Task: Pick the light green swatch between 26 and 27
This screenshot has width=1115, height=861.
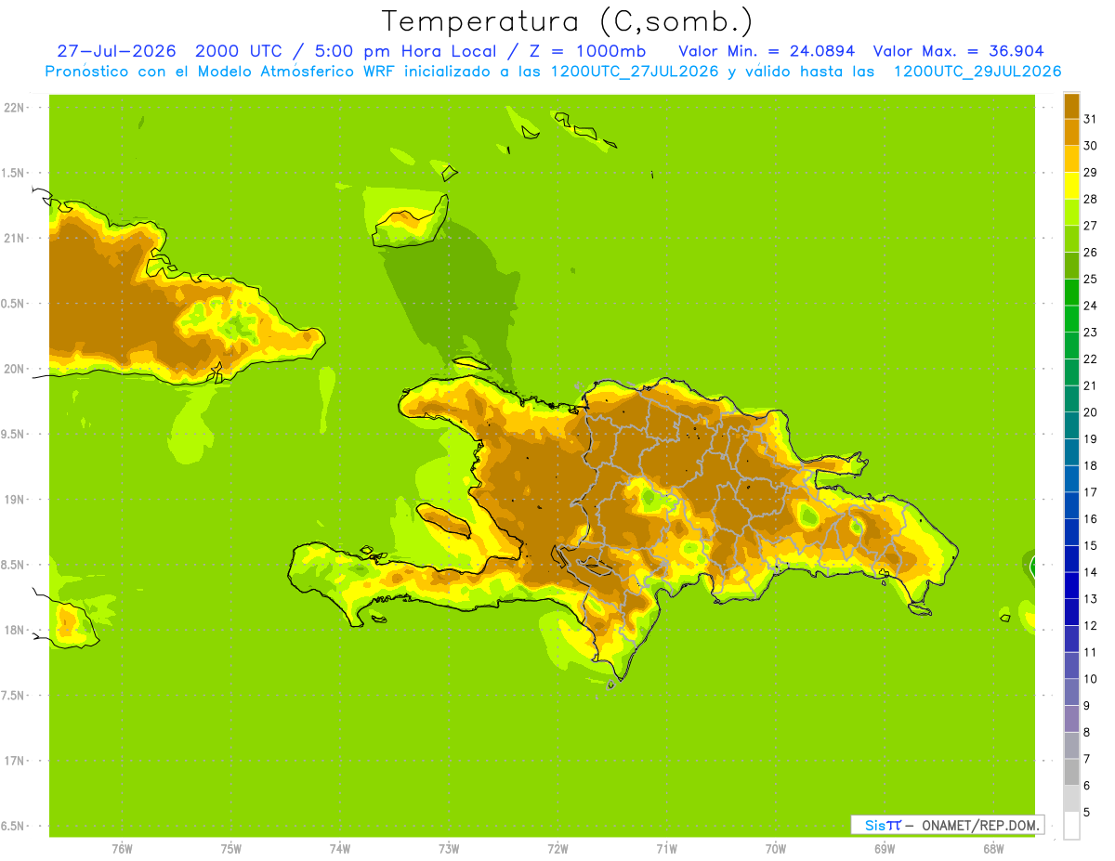Action: (1071, 239)
